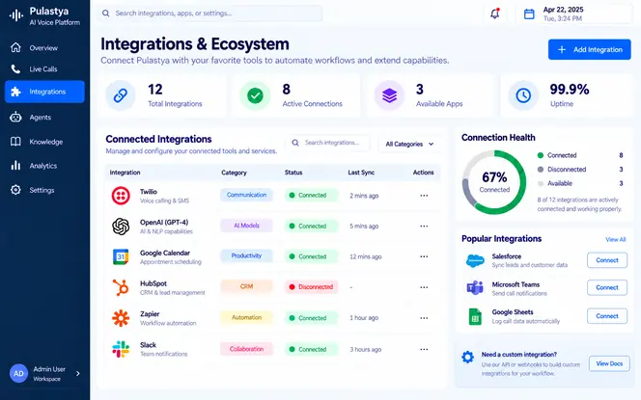Focus the table Search integrations field
Screen dimensions: 641x400
click(328, 143)
